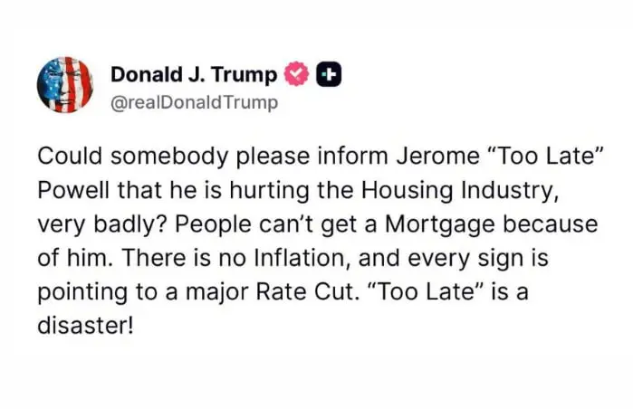Click first-line quoted "Too Late" phrase

[x=546, y=157]
